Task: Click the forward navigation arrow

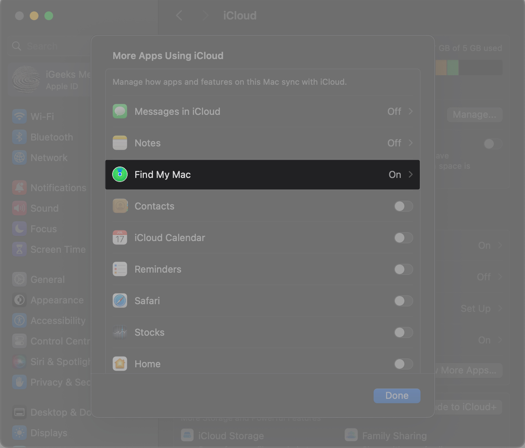Action: pos(205,15)
